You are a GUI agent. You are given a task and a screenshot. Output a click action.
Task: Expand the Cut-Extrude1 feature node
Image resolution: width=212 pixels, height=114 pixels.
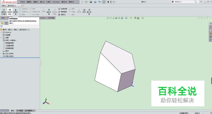[1, 56]
